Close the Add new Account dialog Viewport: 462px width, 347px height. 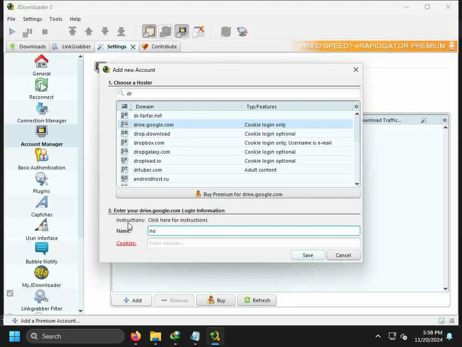click(356, 70)
